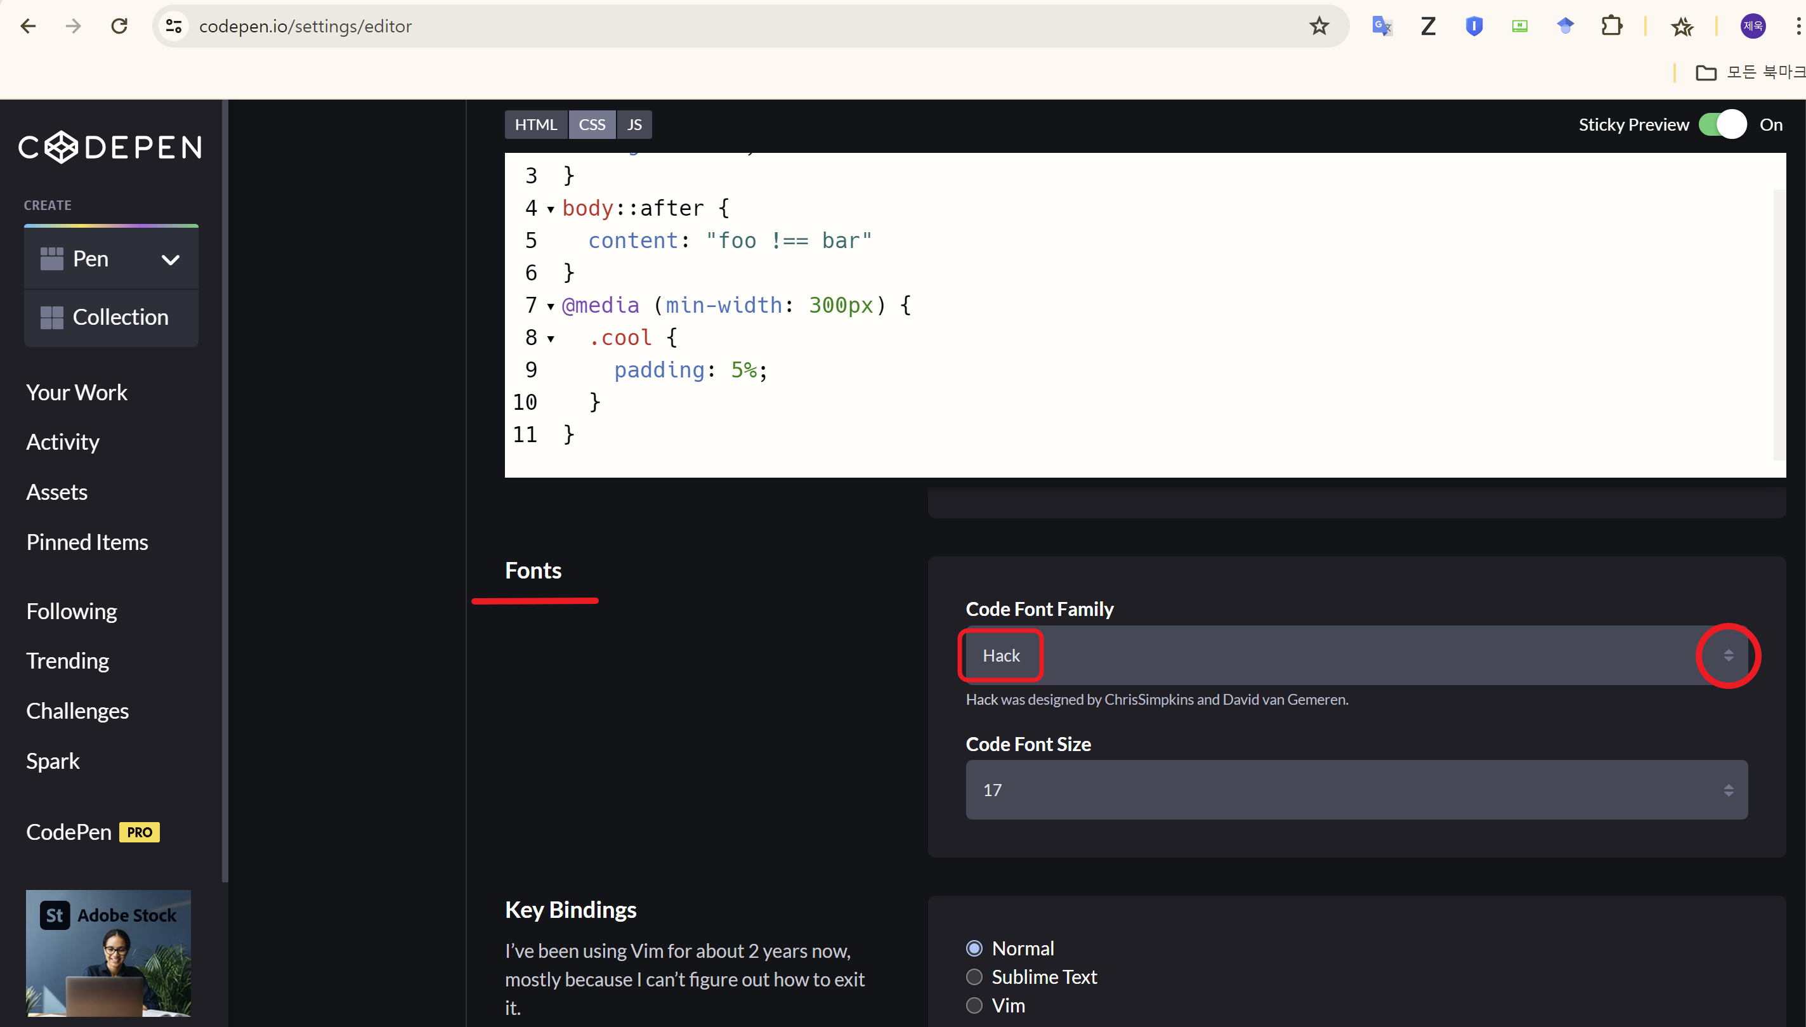
Task: Switch to the HTML tab
Action: [535, 125]
